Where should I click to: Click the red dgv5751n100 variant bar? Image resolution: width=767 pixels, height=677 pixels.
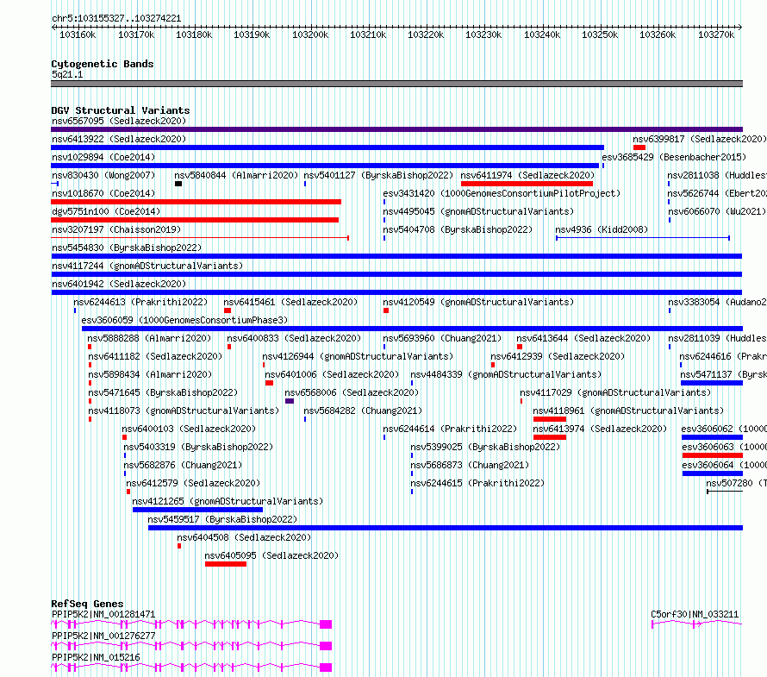point(195,220)
